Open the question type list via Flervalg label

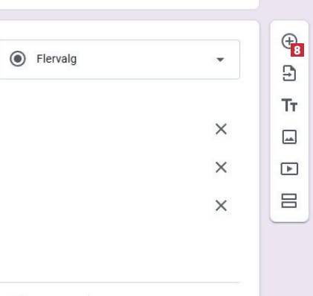[x=57, y=59]
